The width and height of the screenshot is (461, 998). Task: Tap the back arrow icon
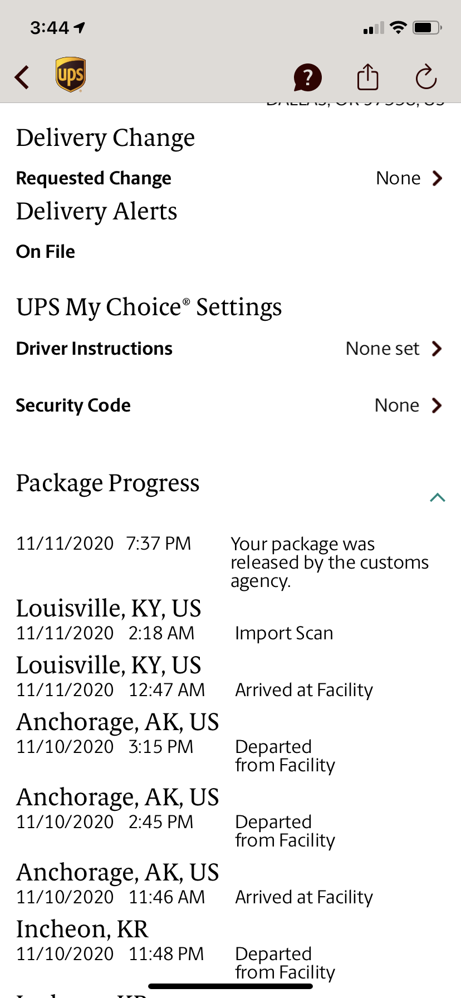click(x=22, y=77)
